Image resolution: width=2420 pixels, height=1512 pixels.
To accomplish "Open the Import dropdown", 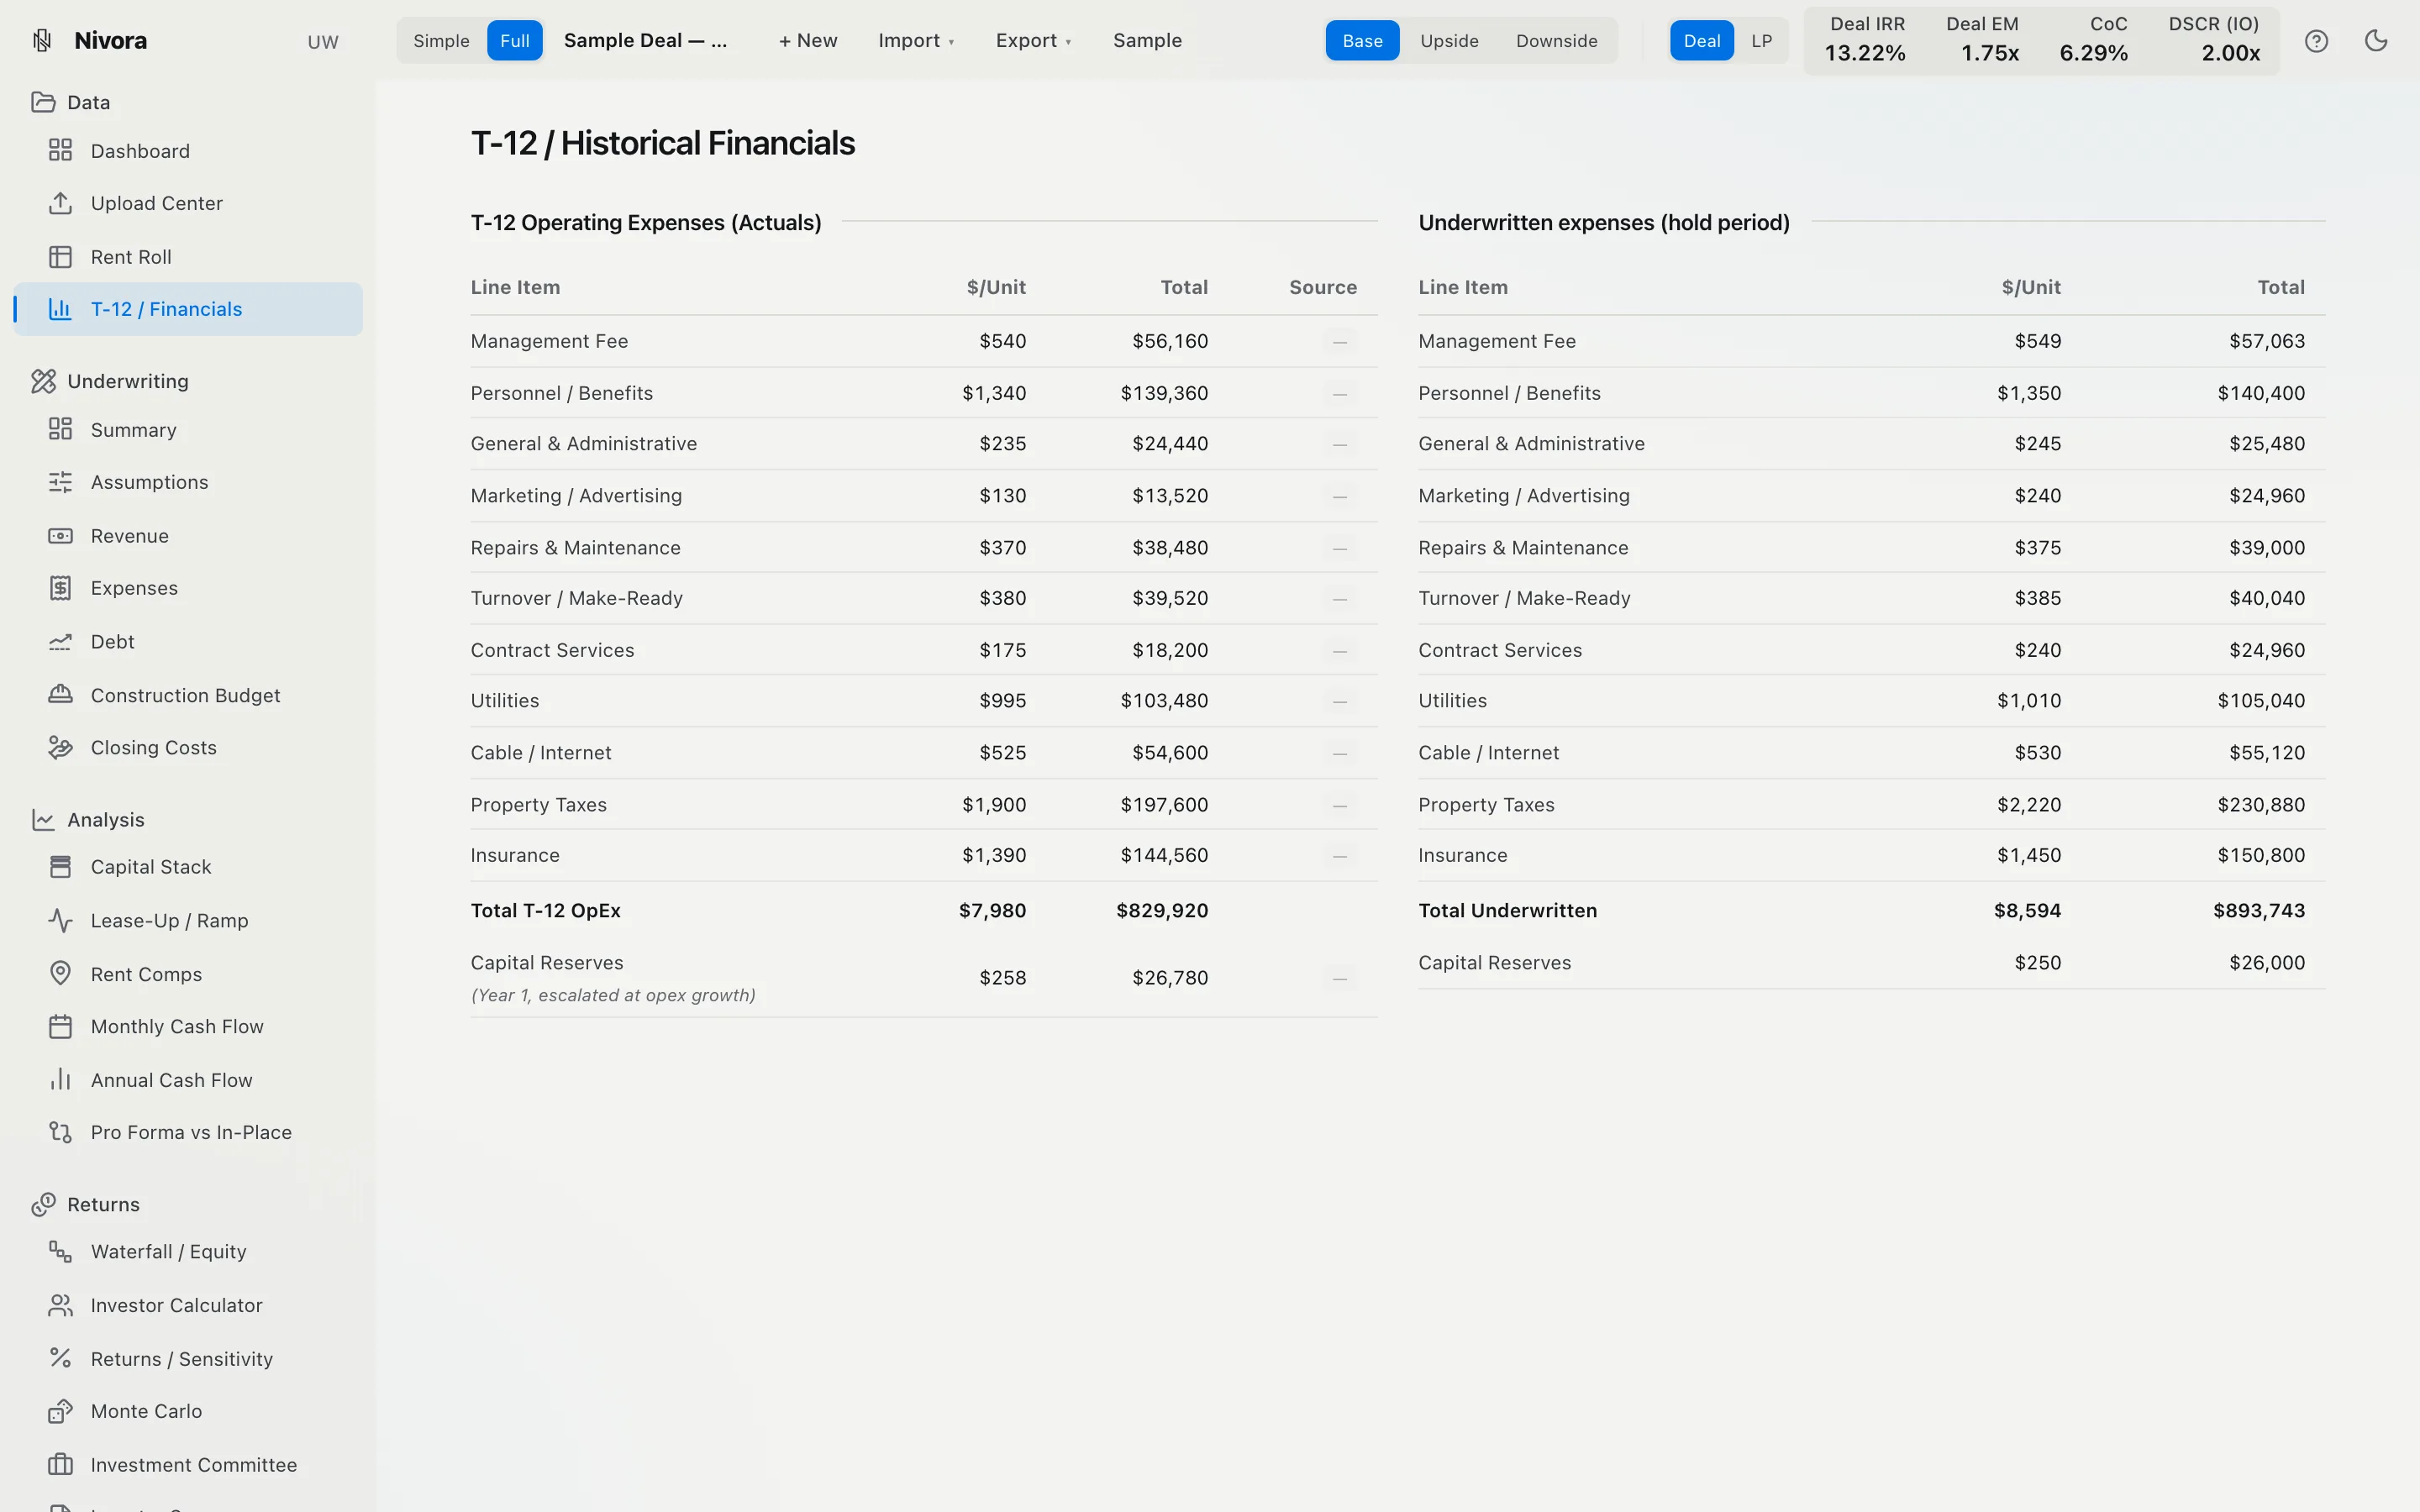I will (916, 41).
